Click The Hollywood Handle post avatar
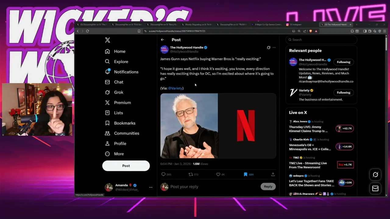Viewport: 390px width, 219px height. (165, 49)
